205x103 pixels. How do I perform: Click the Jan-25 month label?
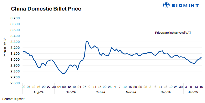pos(192,92)
